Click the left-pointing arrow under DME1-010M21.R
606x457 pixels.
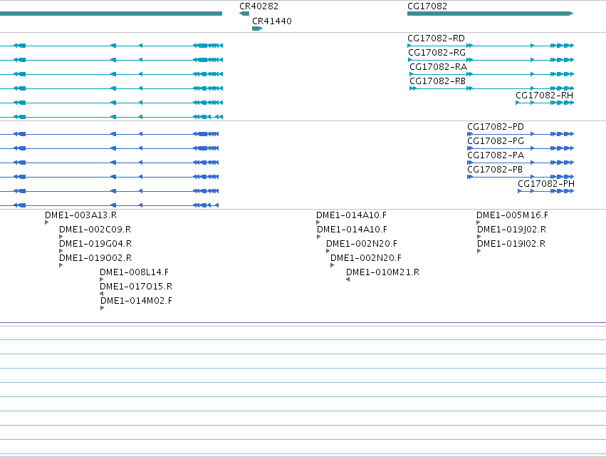[x=348, y=279]
